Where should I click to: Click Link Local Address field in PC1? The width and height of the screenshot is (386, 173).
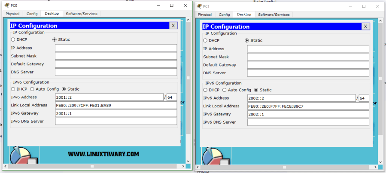308,106
